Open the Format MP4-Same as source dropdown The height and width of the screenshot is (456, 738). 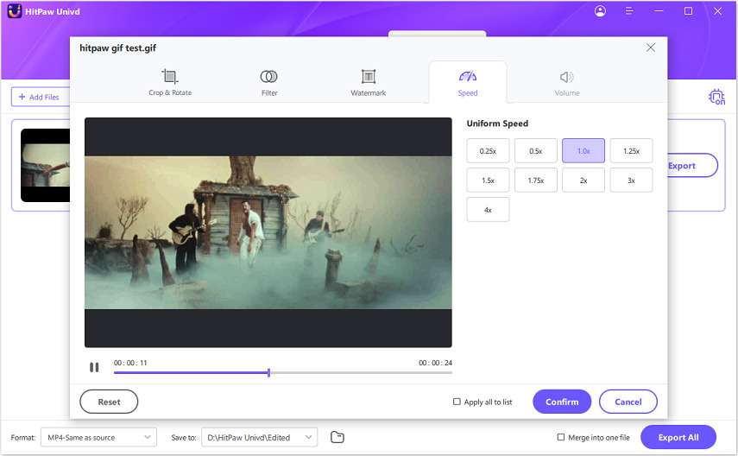coord(98,437)
